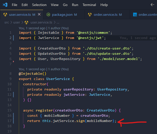
Task: Click the return keyword on line 17
Action: [x=34, y=121]
